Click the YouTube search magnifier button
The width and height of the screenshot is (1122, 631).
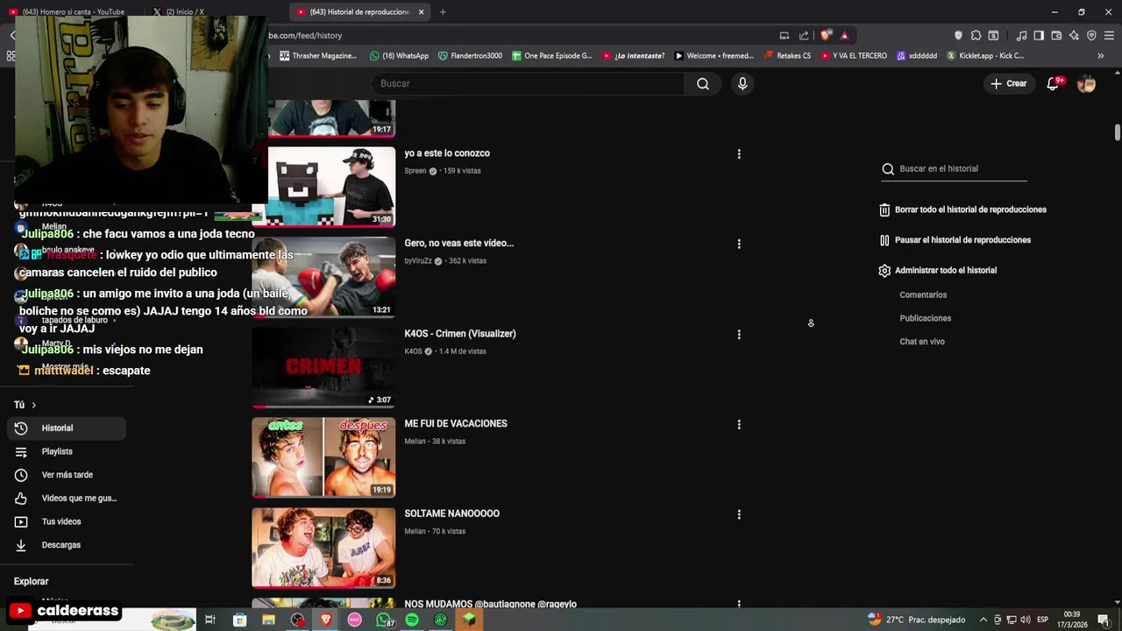703,83
